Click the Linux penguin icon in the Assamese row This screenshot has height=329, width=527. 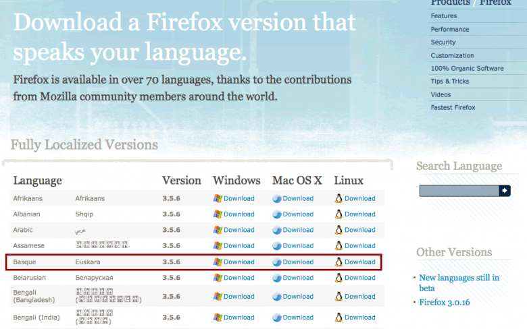tap(338, 246)
